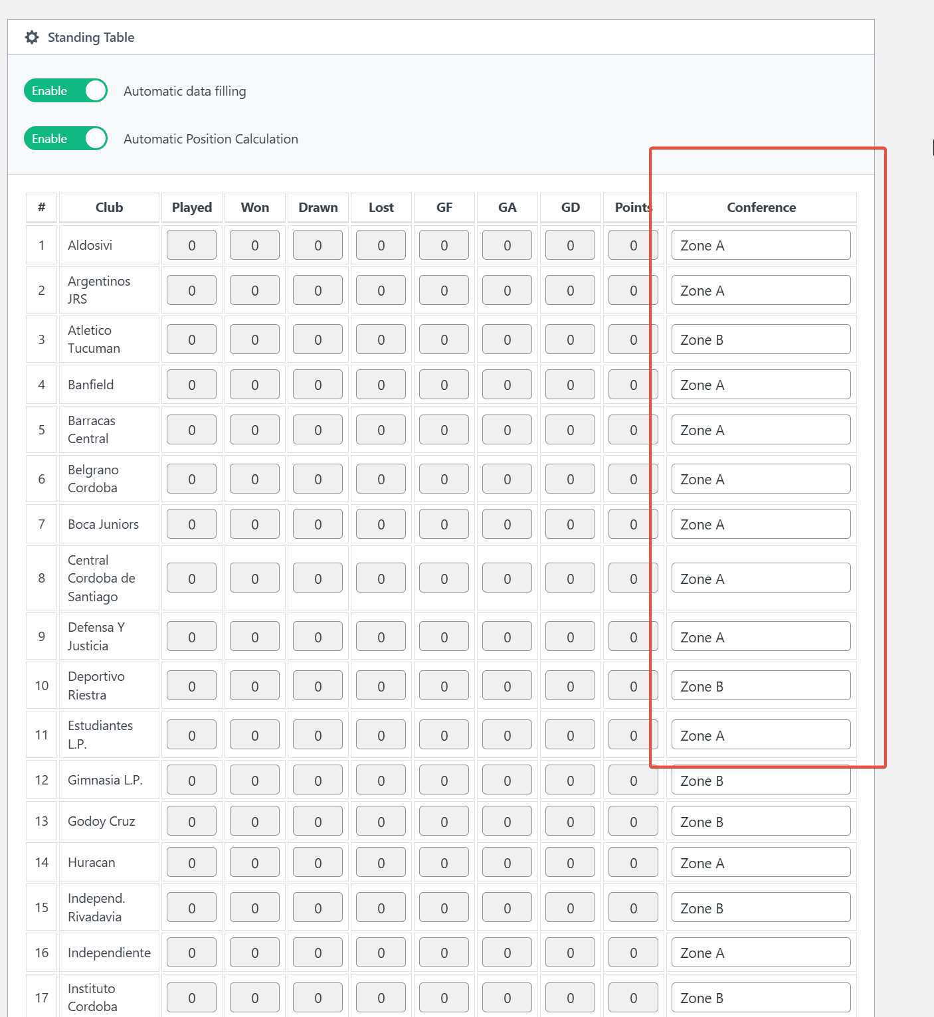
Task: Click Played field for Aldosivi
Action: coord(192,245)
